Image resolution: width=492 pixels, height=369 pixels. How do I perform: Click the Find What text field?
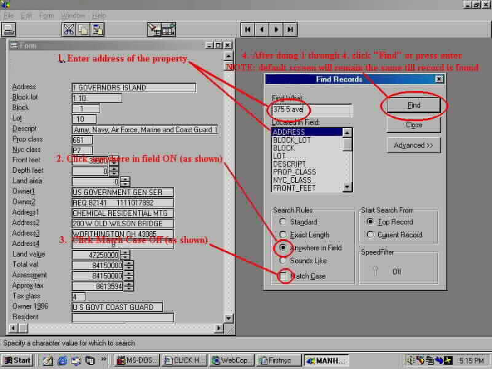pos(312,109)
